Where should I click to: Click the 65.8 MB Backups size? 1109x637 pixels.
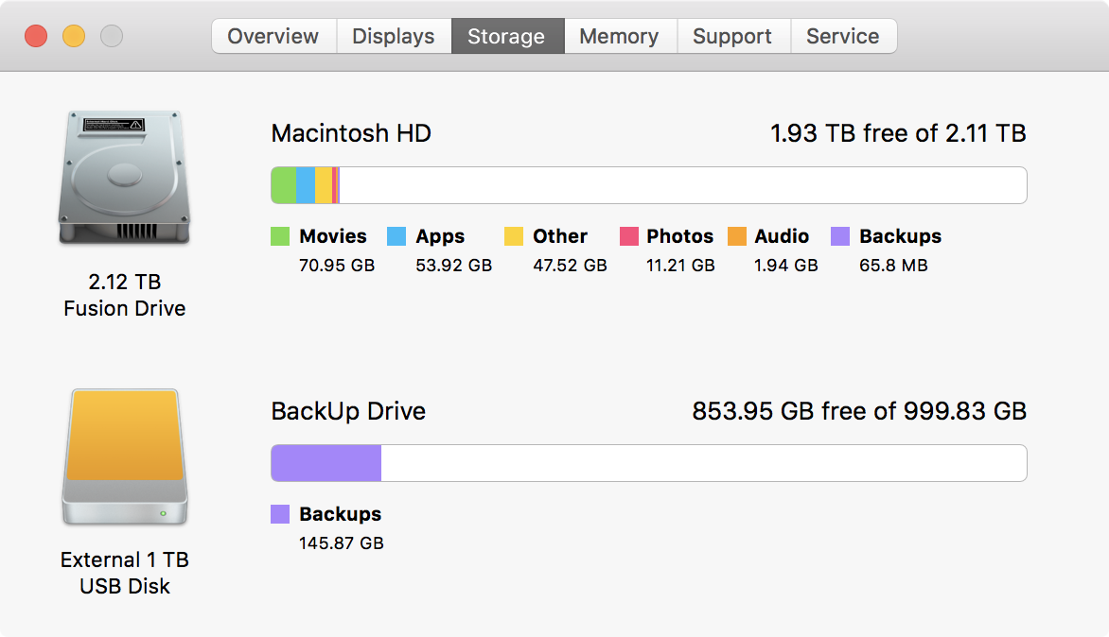893,266
